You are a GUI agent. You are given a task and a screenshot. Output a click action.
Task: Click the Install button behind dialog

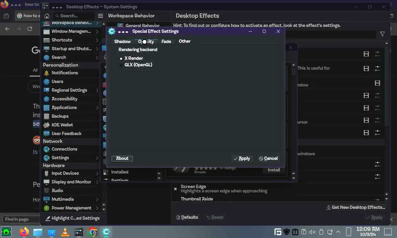(x=274, y=170)
